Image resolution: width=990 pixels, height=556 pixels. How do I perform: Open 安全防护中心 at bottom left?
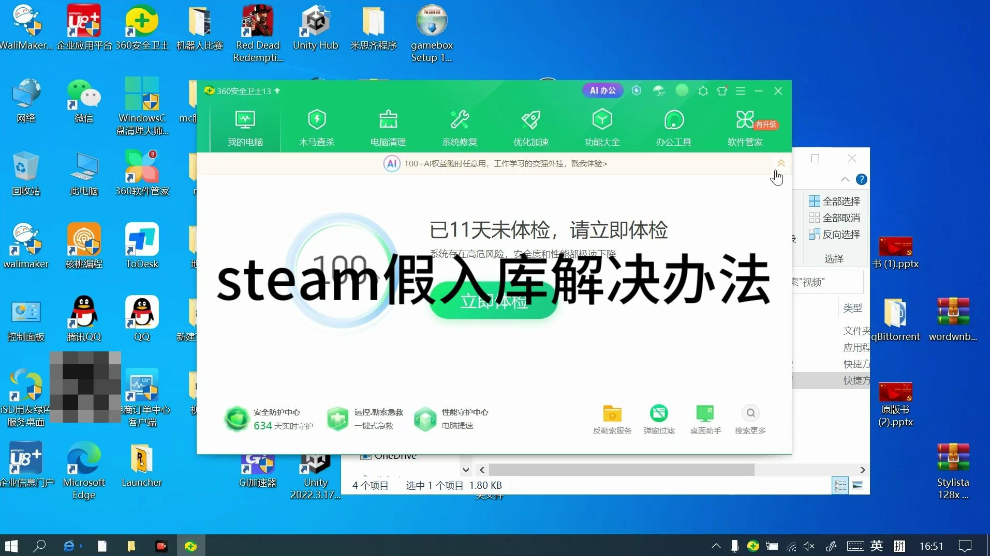tap(269, 419)
